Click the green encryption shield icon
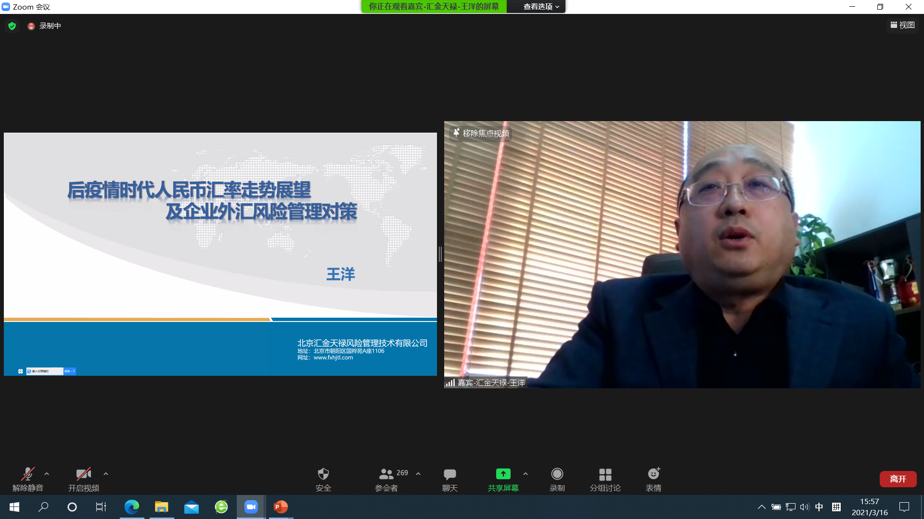 12,26
